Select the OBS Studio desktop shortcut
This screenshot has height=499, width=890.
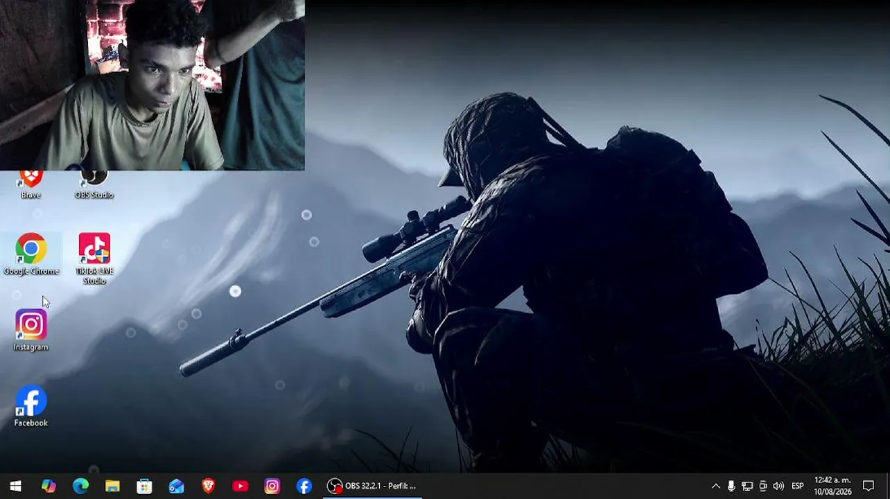(94, 185)
